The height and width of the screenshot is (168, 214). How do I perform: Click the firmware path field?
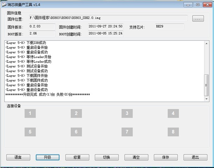tap(108, 18)
